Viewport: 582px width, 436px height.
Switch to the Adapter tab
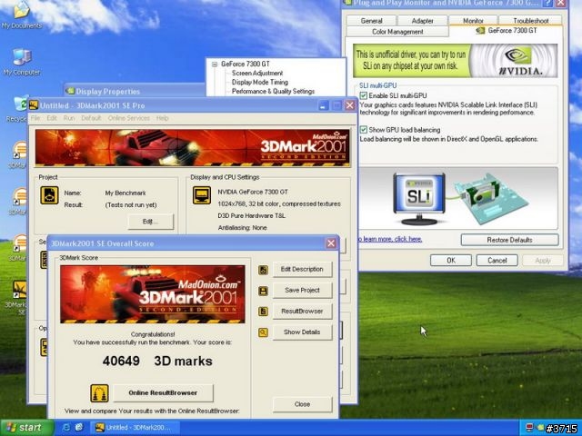[x=422, y=21]
